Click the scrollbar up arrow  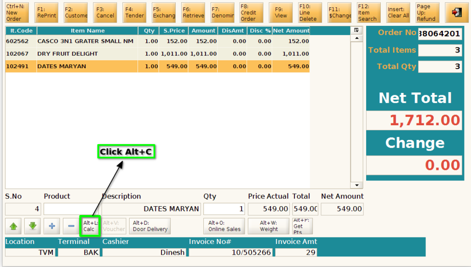click(x=356, y=38)
